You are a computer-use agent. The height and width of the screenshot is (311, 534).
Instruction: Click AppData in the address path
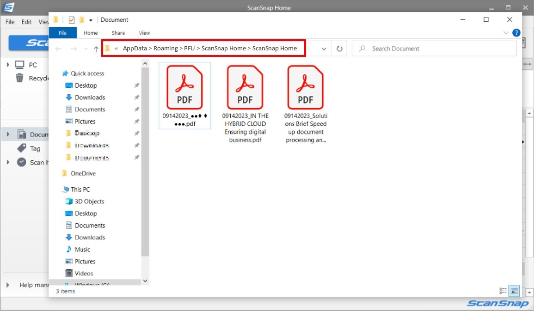click(x=135, y=49)
